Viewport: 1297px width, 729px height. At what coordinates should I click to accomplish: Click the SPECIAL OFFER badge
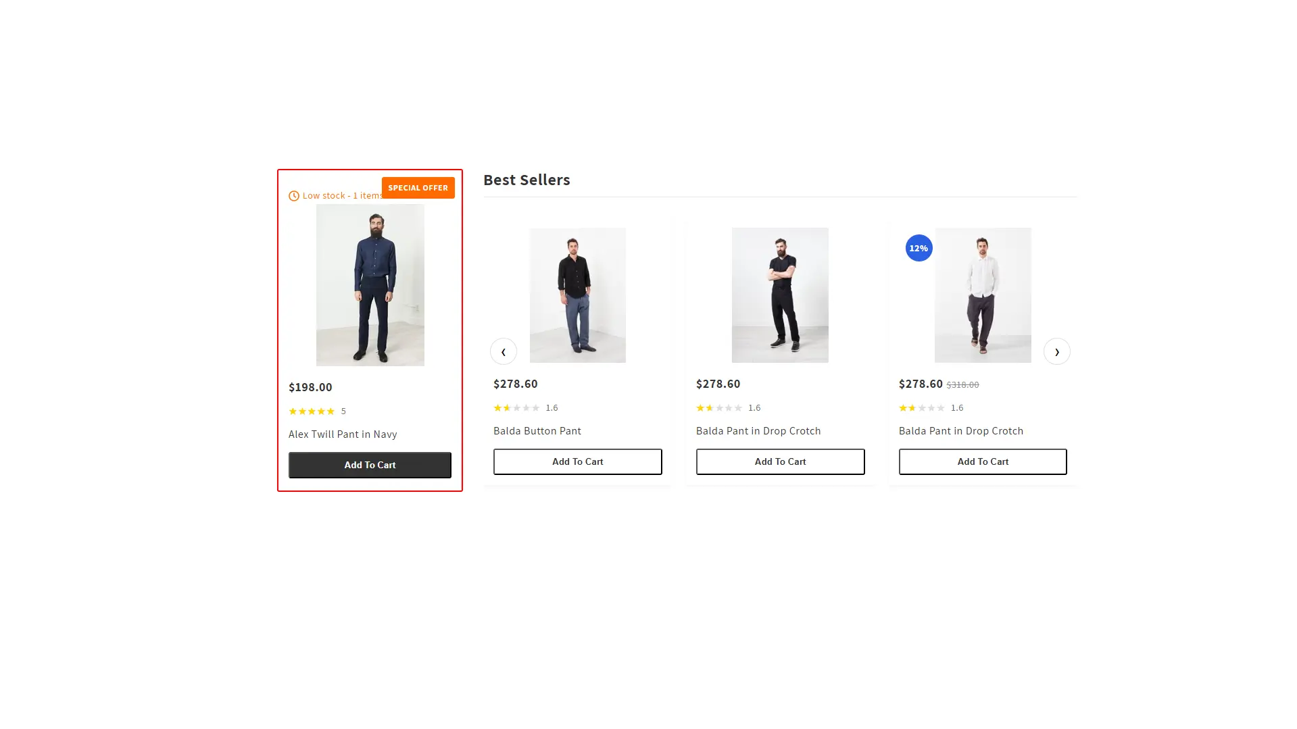coord(418,187)
